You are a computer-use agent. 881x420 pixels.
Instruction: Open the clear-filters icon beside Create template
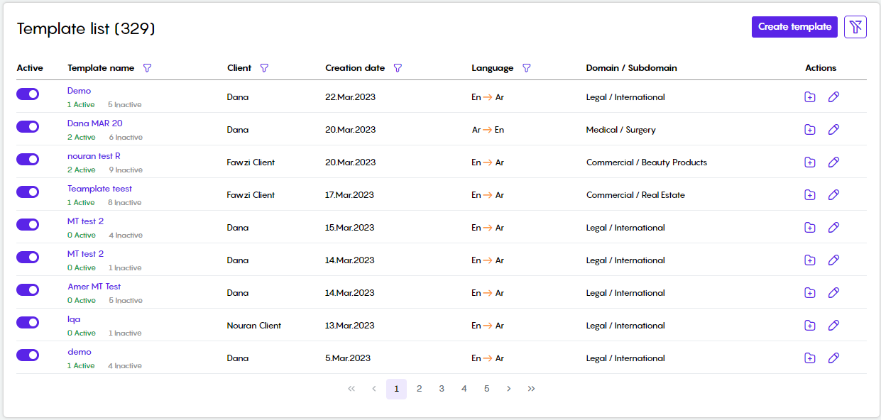click(855, 27)
